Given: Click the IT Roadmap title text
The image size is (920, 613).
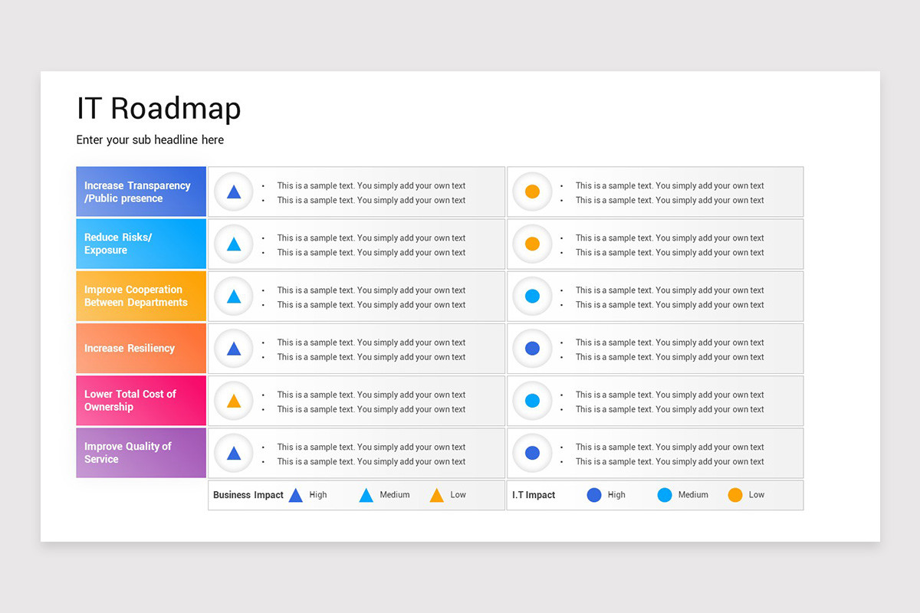Looking at the screenshot, I should pos(159,108).
